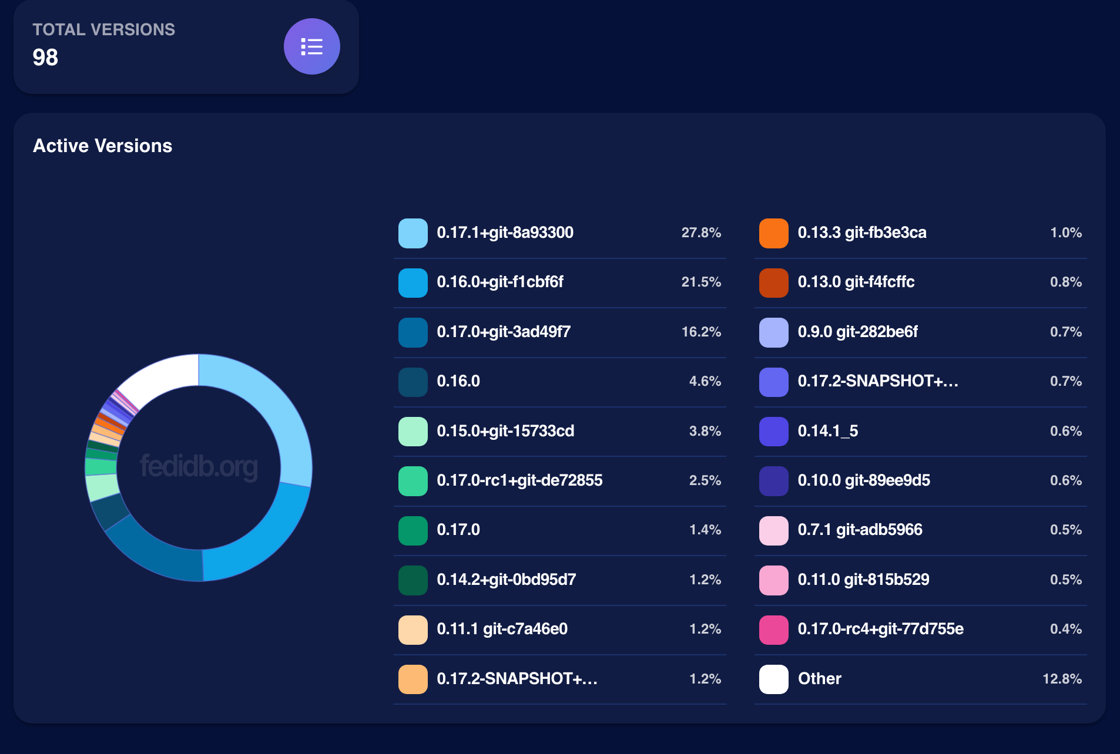Click the 0.7.1 git-adb5966 legend label
Screen dimensions: 1120x754
pyautogui.click(x=860, y=530)
